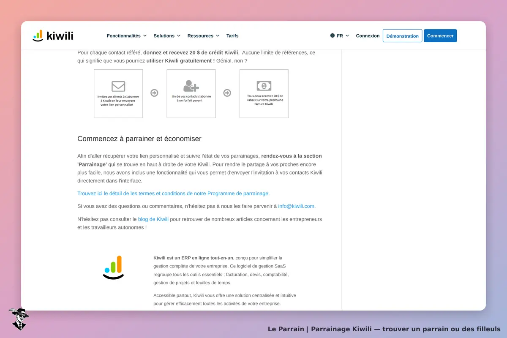Image resolution: width=507 pixels, height=338 pixels.
Task: Click the 'Tous deux recevez 20 $' box
Action: (264, 94)
